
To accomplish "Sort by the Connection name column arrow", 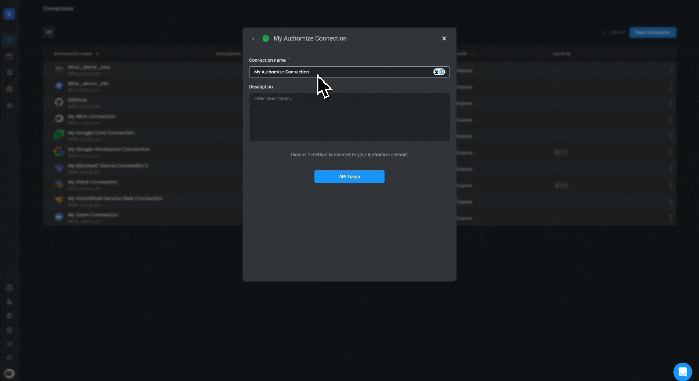I will [x=97, y=54].
